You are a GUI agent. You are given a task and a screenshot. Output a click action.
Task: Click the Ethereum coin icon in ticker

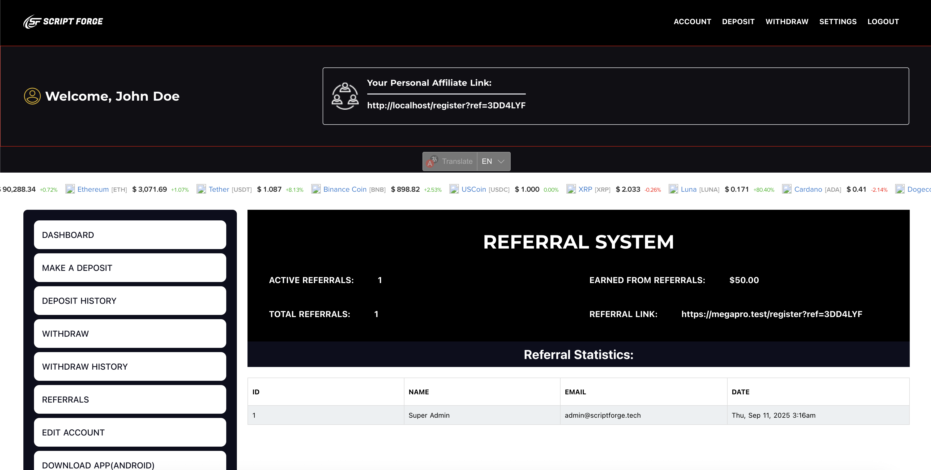pos(70,189)
